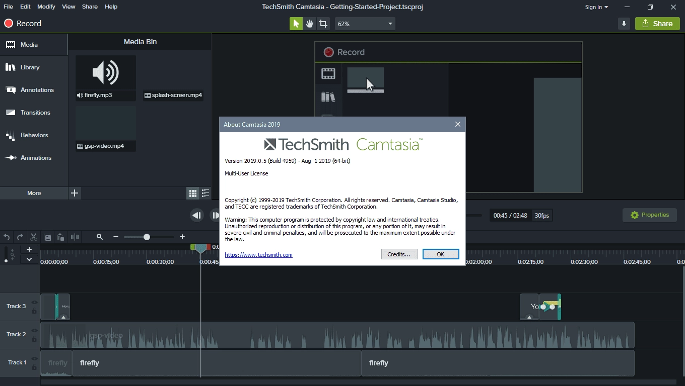The height and width of the screenshot is (386, 685).
Task: Switch Media Bin to thumbnail grid view
Action: click(192, 193)
